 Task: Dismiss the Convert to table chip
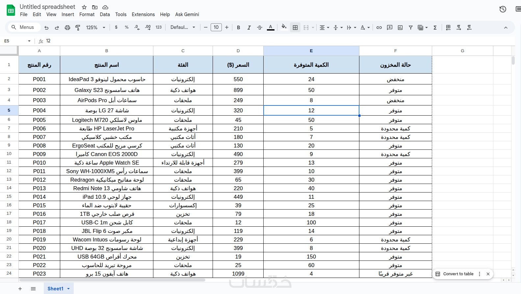click(x=488, y=274)
